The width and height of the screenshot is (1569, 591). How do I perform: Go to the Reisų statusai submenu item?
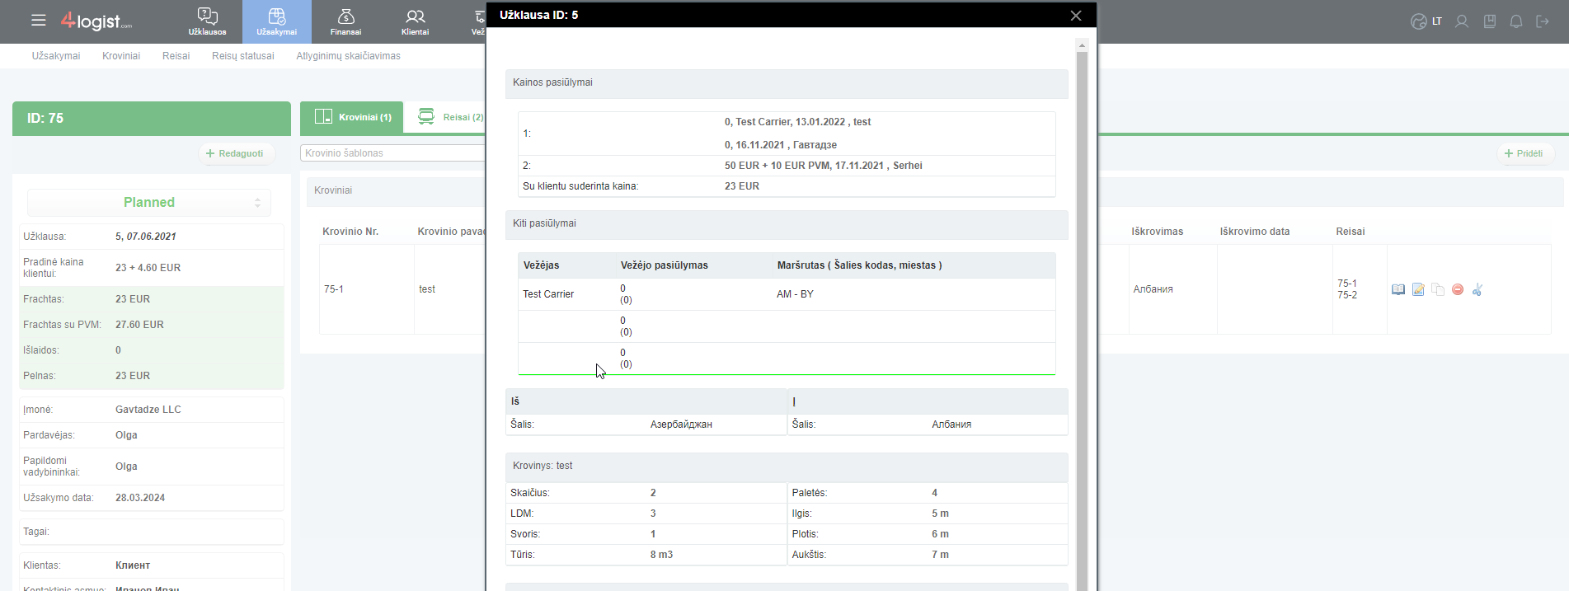coord(243,56)
